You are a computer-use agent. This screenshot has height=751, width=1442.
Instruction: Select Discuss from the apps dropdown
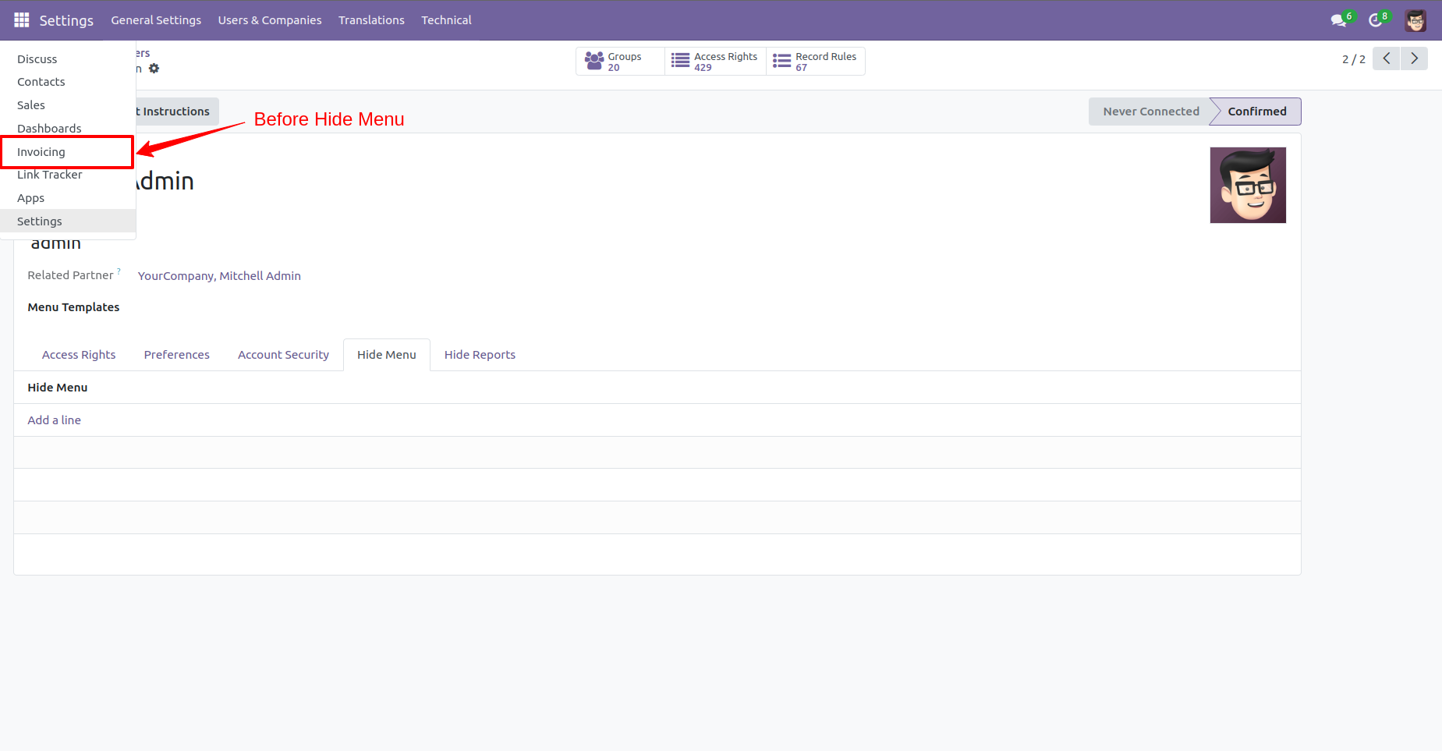point(37,58)
